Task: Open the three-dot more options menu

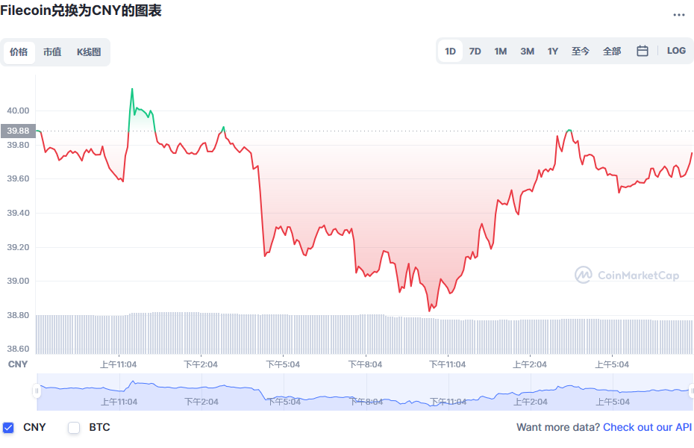Action: pos(678,15)
